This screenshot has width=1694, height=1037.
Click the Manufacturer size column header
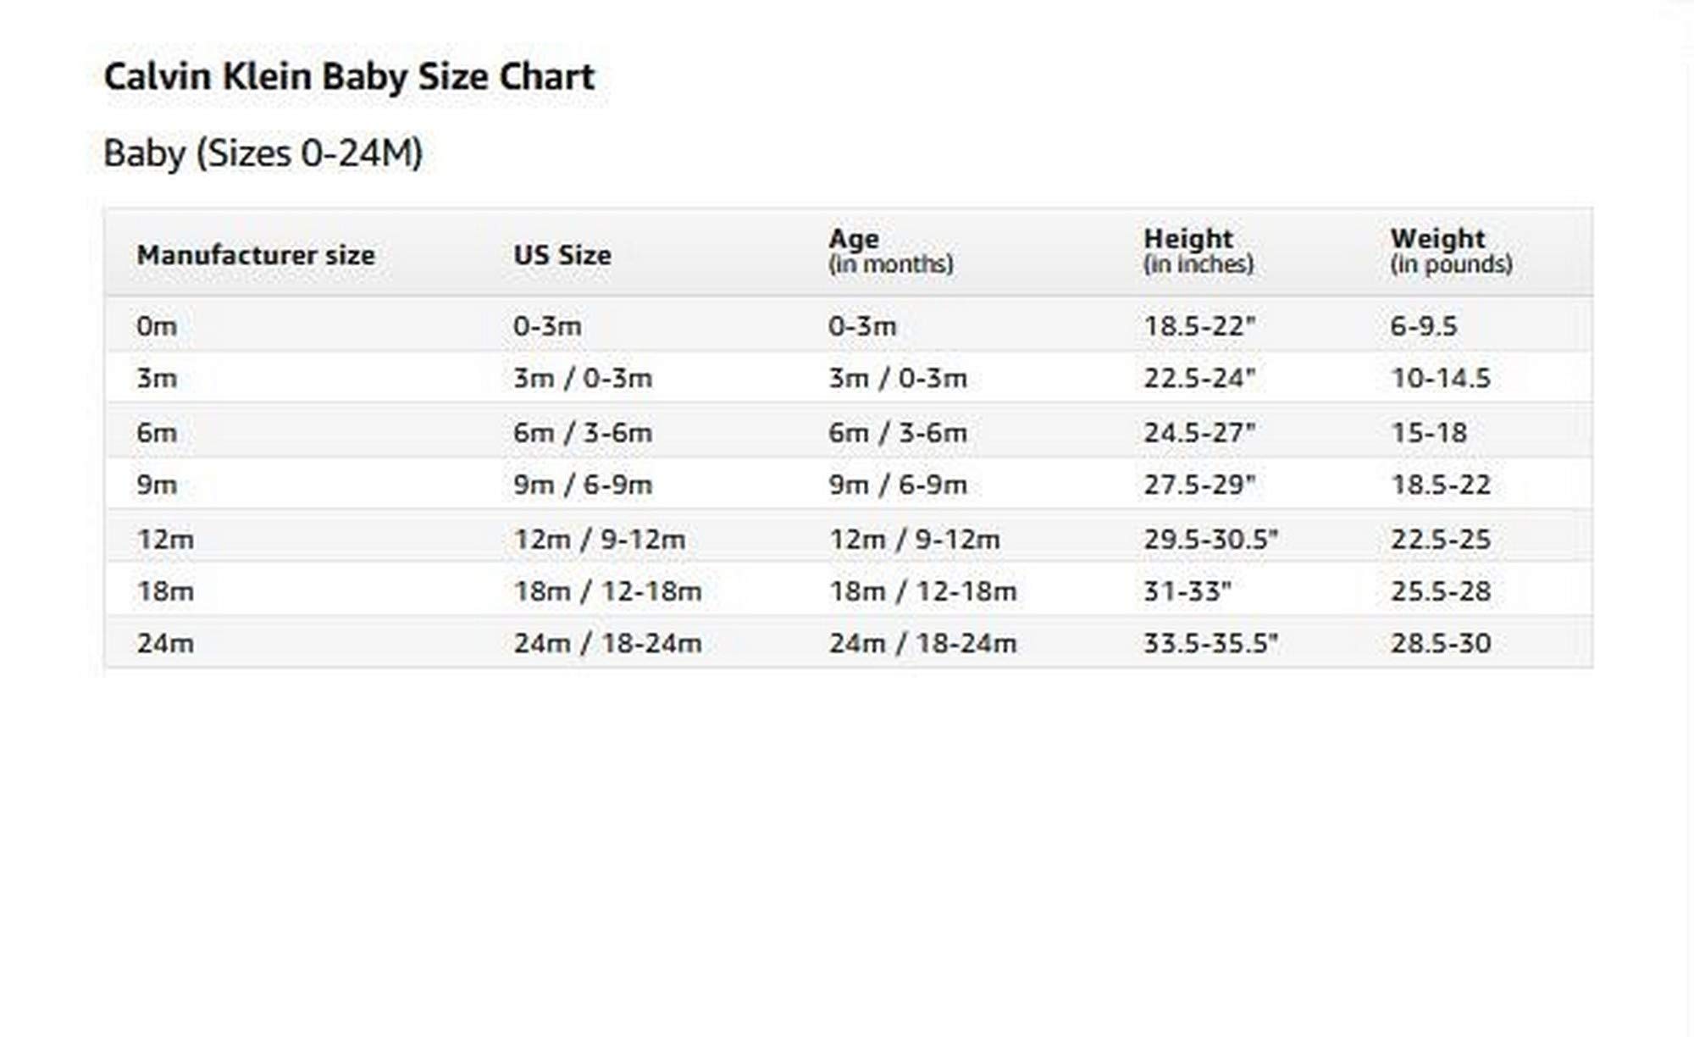pyautogui.click(x=256, y=255)
